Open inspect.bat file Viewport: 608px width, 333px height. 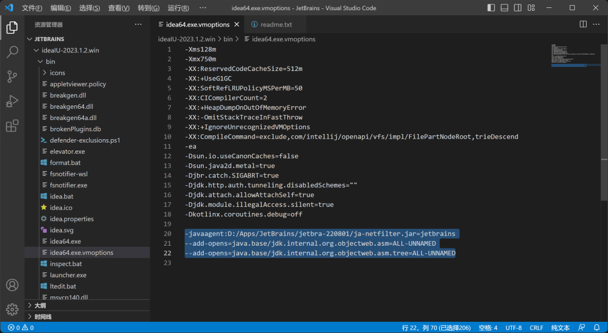point(87,264)
